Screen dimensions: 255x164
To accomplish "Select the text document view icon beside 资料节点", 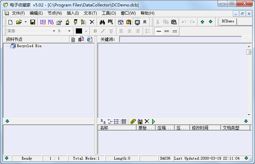I will click(x=73, y=40).
